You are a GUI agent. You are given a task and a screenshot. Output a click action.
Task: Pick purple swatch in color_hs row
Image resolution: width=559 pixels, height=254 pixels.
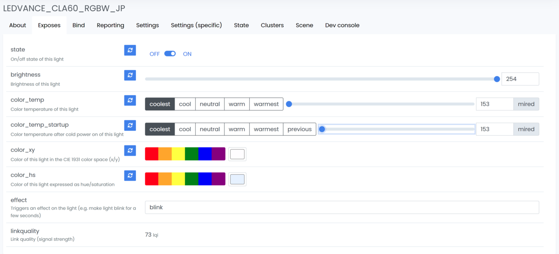coord(218,179)
